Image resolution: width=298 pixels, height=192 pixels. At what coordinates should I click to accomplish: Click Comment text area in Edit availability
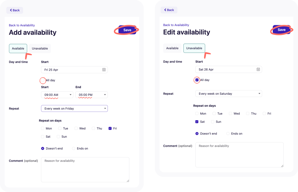point(239,155)
